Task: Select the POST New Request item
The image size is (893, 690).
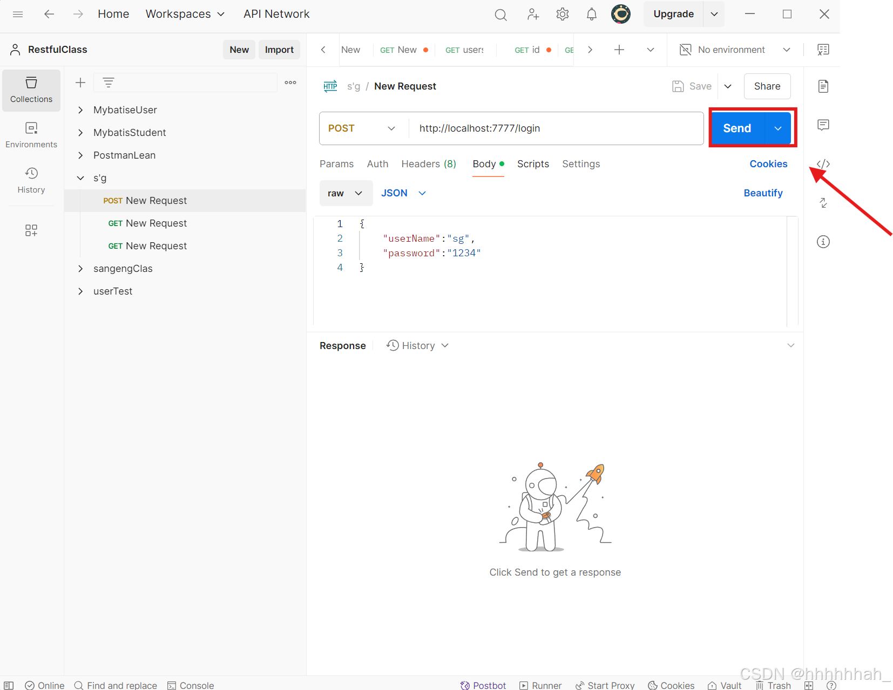Action: 185,201
